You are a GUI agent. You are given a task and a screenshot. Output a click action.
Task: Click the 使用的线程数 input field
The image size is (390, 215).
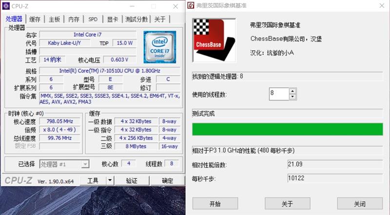279,94
